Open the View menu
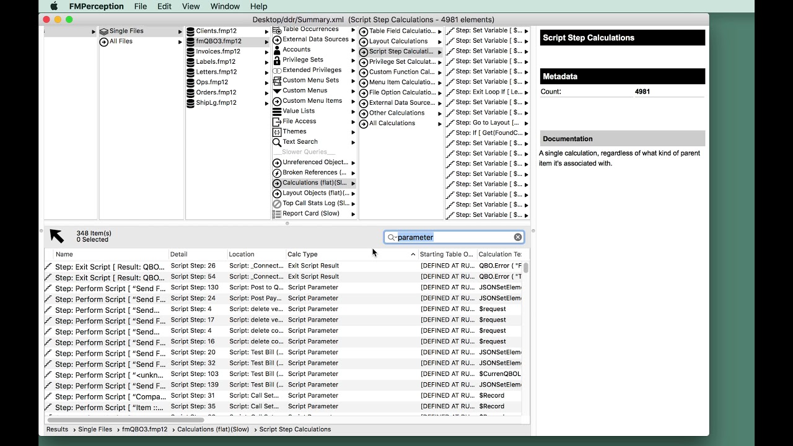The height and width of the screenshot is (446, 793). (x=191, y=6)
